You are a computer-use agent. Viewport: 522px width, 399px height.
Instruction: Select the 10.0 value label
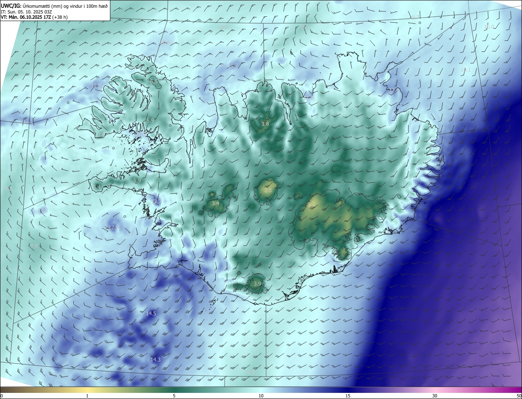coord(489,27)
